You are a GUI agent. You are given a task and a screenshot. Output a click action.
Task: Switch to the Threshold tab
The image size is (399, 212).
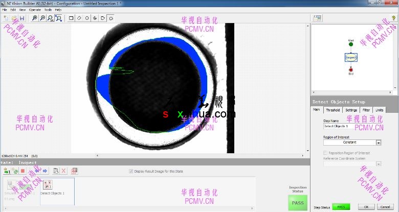[x=332, y=110]
